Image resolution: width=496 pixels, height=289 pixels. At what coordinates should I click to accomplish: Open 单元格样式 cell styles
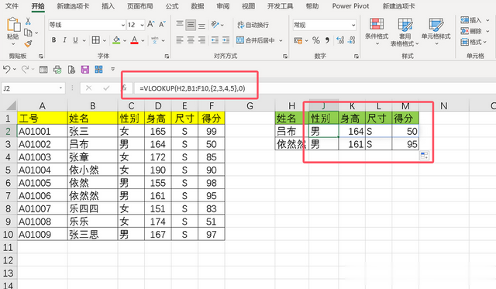(436, 31)
